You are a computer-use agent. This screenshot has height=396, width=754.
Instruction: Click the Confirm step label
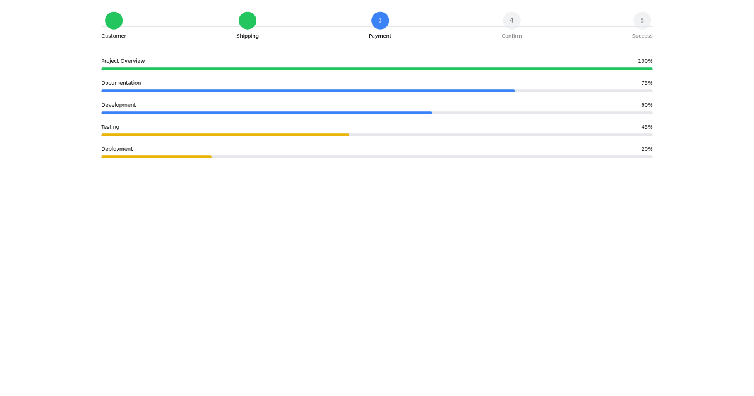(x=511, y=36)
